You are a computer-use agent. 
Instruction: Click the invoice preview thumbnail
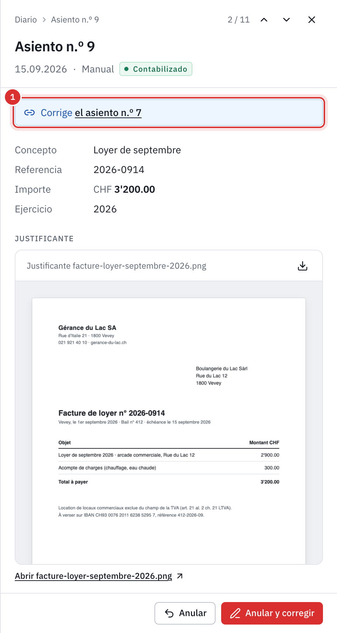[x=169, y=431]
